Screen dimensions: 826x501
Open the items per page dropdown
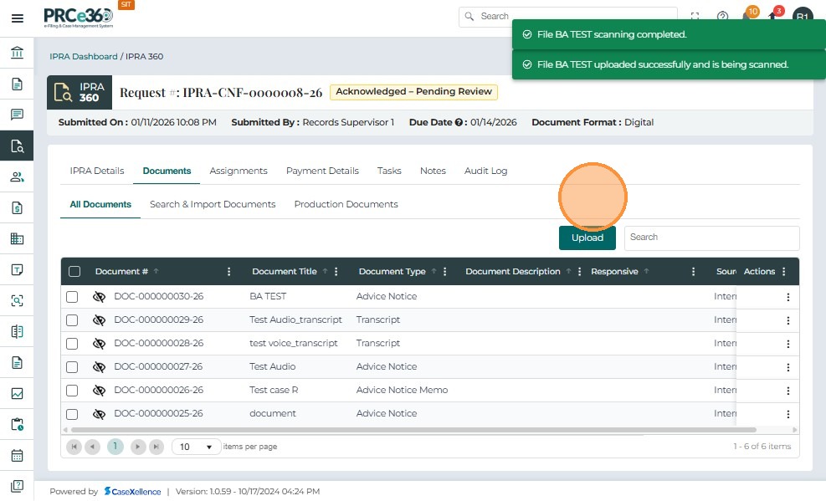pyautogui.click(x=196, y=447)
